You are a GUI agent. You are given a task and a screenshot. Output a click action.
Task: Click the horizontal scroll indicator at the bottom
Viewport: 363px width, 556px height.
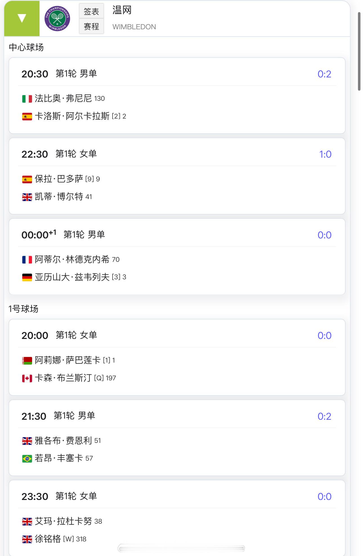[181, 548]
